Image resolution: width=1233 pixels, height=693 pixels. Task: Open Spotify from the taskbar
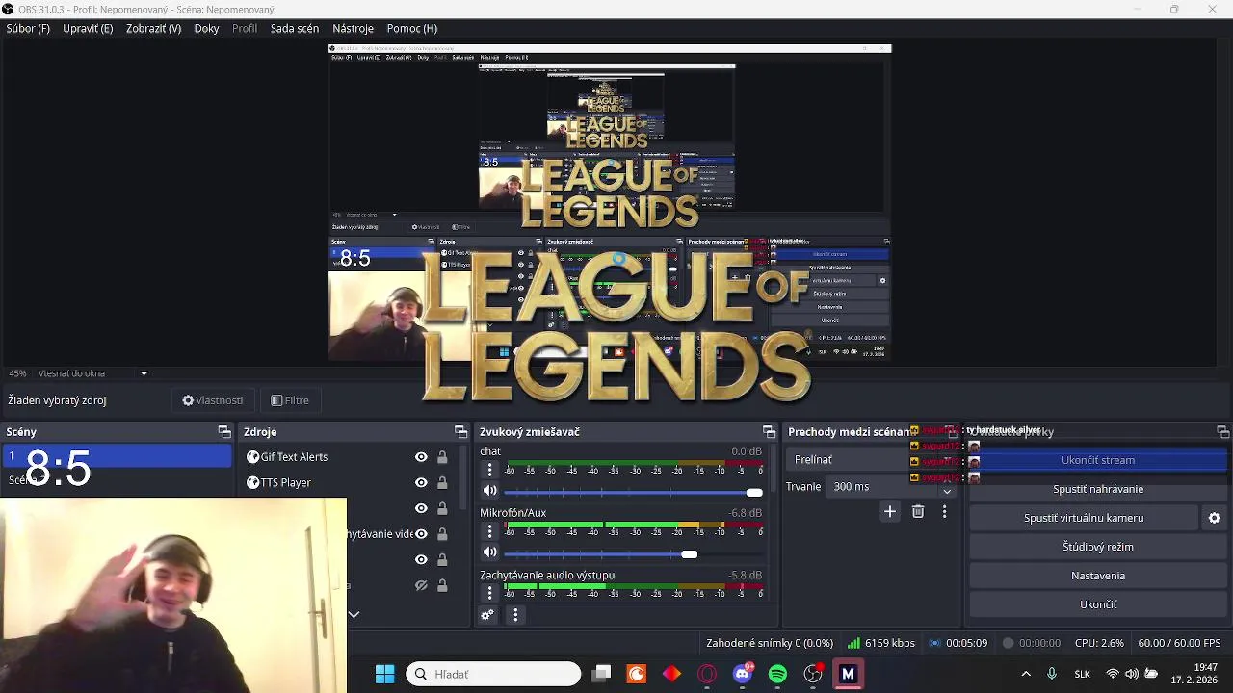[777, 674]
